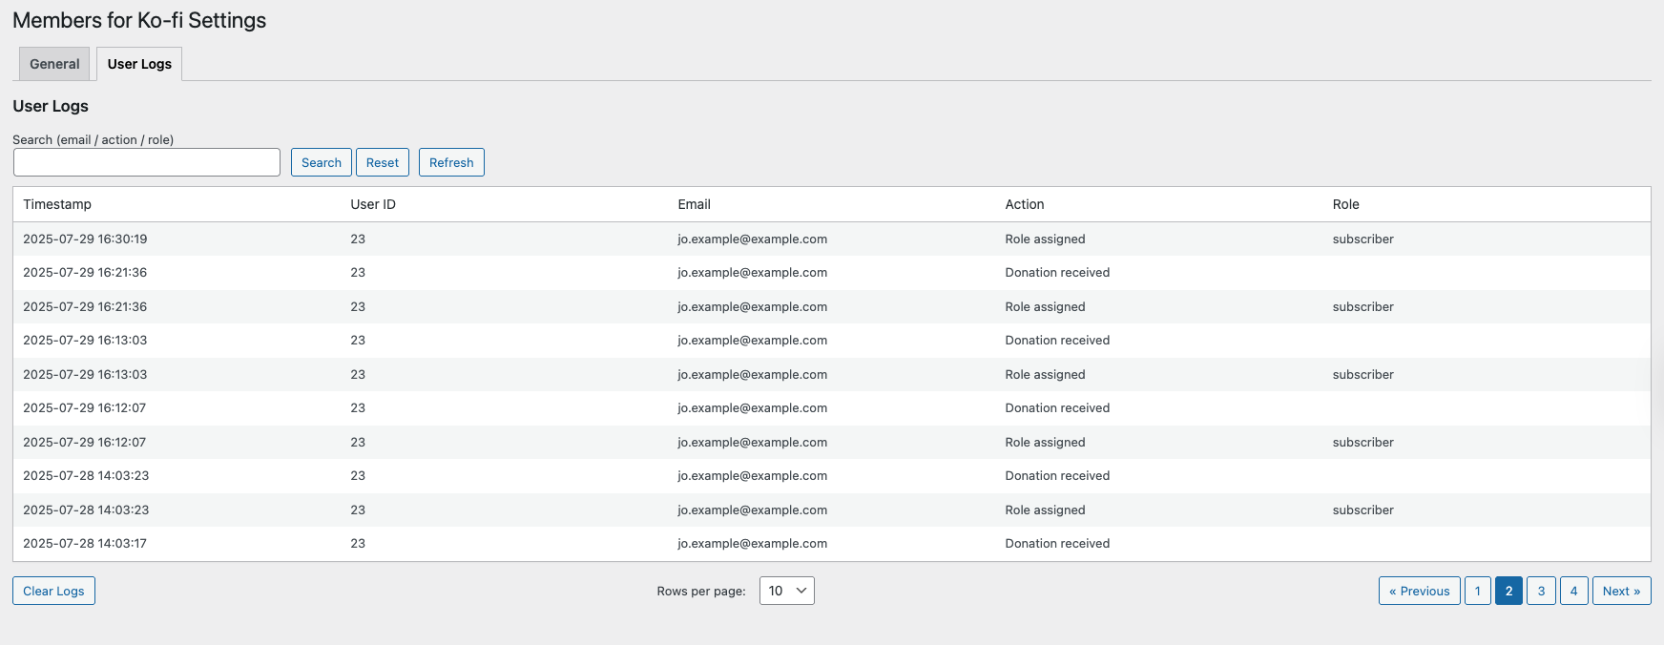Image resolution: width=1664 pixels, height=645 pixels.
Task: Jump to page 1 of logs
Action: (1477, 591)
